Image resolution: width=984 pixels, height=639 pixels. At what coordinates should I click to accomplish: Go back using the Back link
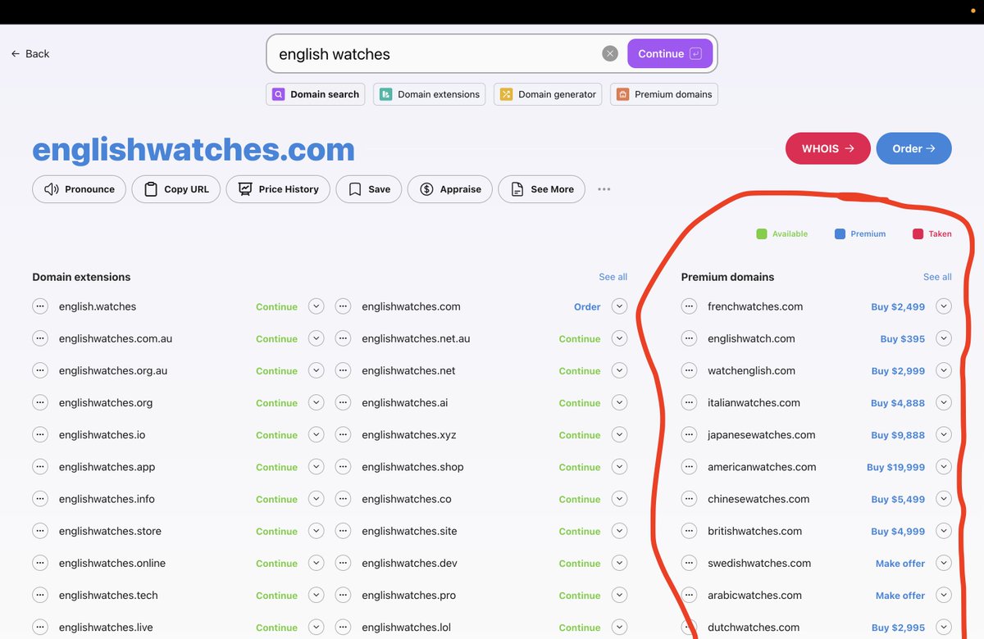pyautogui.click(x=30, y=54)
